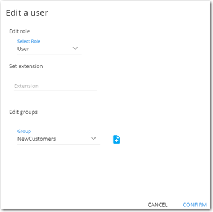213x212 pixels.
Task: Click the Edit a user dialog title
Action: coord(27,13)
